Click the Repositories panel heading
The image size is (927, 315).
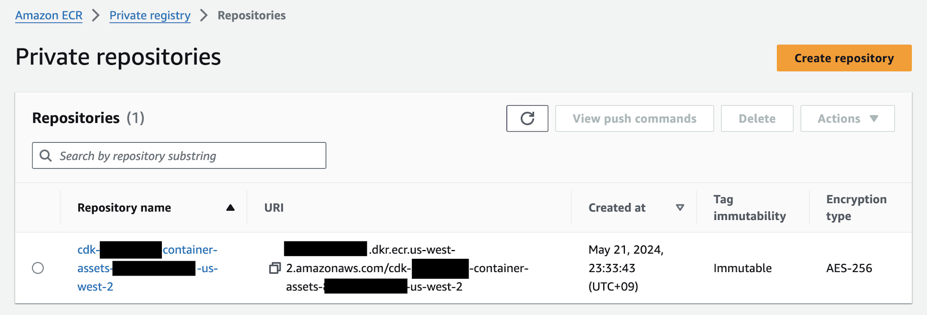(x=76, y=118)
